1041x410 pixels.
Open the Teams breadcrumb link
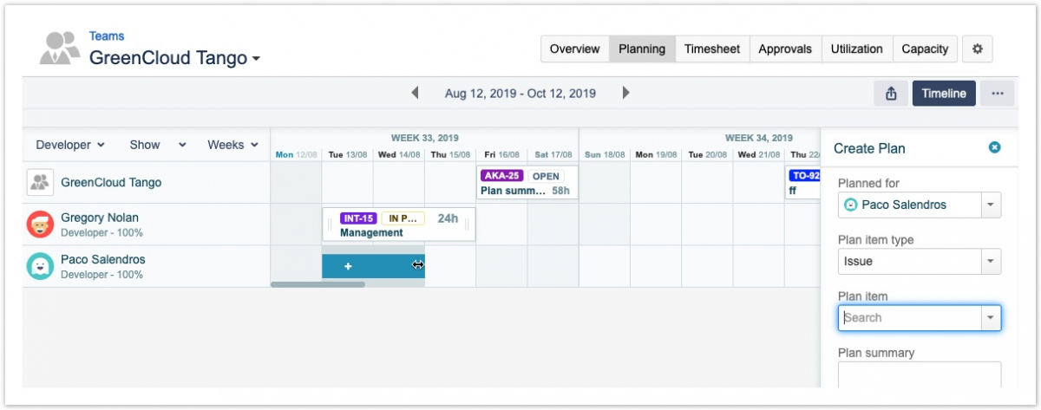pyautogui.click(x=107, y=36)
